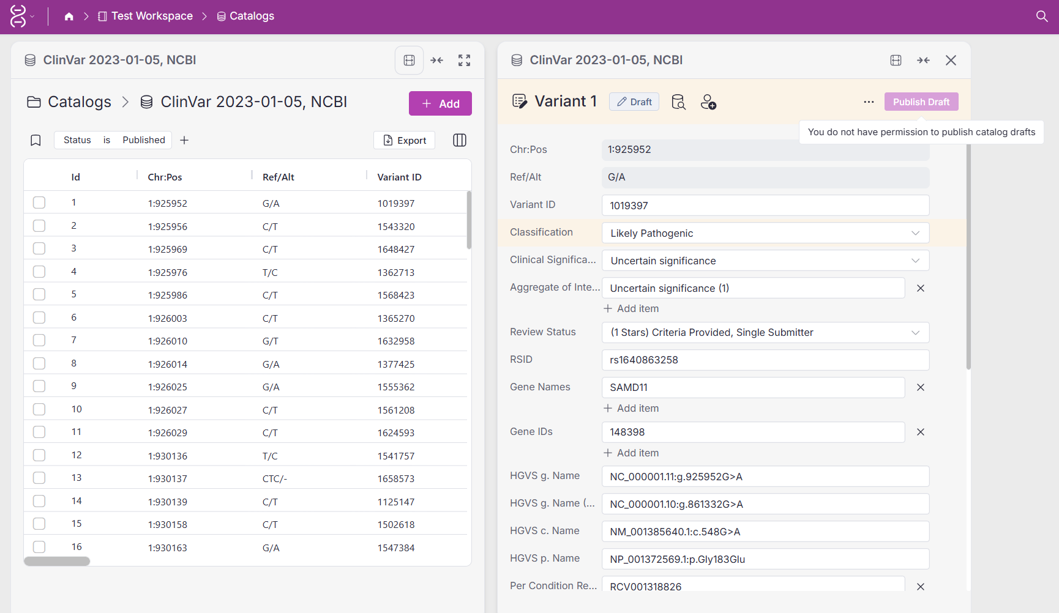Image resolution: width=1059 pixels, height=613 pixels.
Task: Open global search magnifier icon
Action: click(1041, 17)
